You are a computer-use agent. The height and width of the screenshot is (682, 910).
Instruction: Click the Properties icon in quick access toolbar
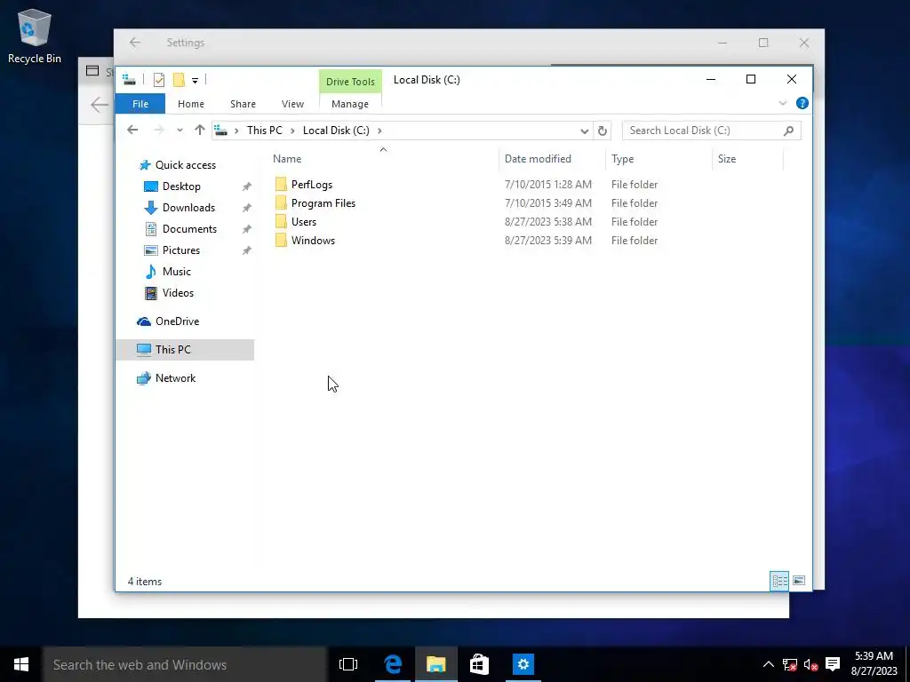click(x=159, y=80)
